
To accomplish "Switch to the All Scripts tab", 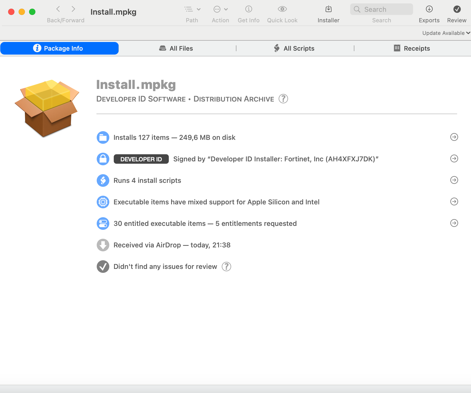I will (294, 49).
